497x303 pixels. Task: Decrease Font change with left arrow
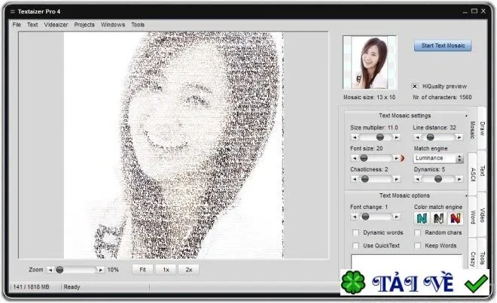[x=355, y=217]
